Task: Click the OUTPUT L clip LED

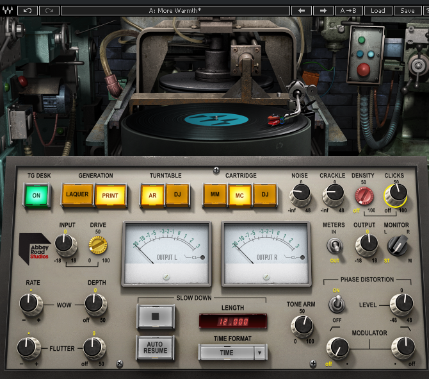Action: coord(203,257)
